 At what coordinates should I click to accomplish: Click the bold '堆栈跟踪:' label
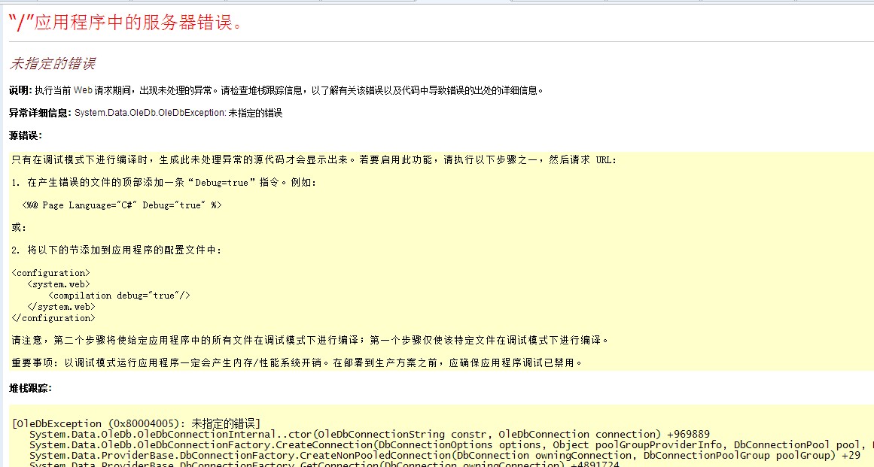pos(30,388)
